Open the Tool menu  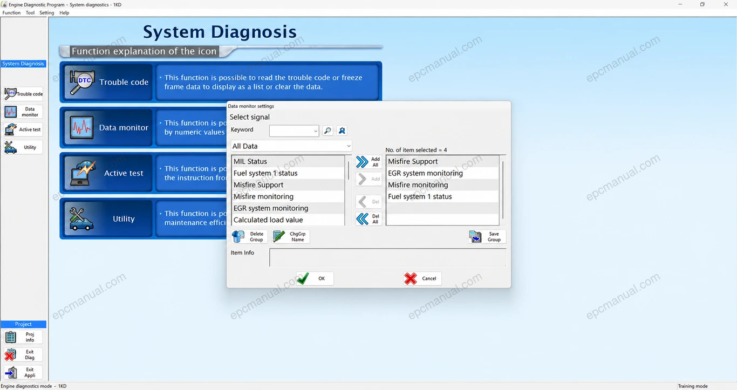30,13
